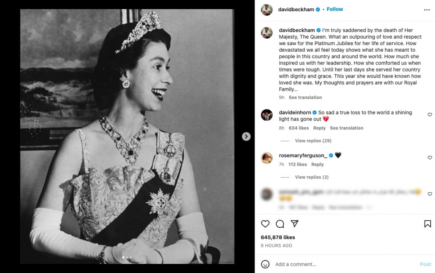This screenshot has height=273, width=435.
Task: View davideinhorn's profile avatar
Action: coord(267,115)
